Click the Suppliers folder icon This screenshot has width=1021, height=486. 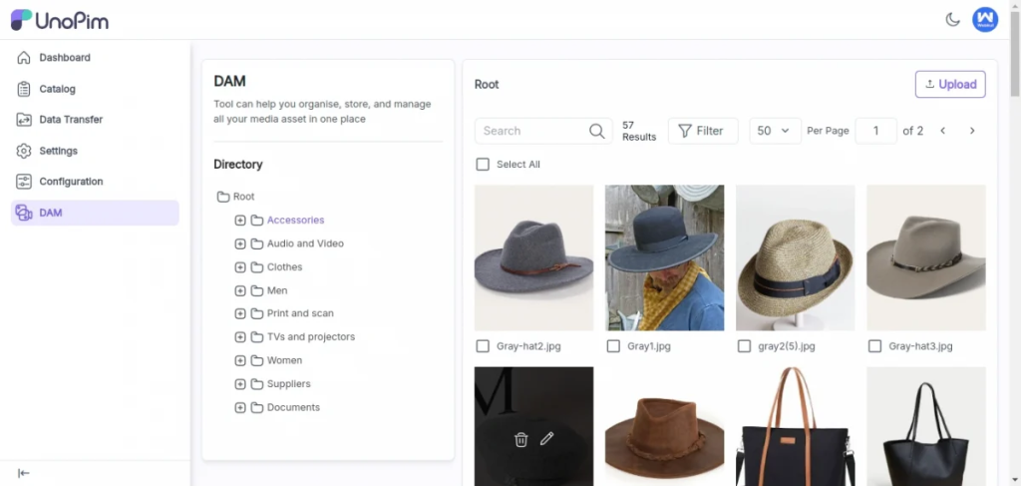pos(257,384)
